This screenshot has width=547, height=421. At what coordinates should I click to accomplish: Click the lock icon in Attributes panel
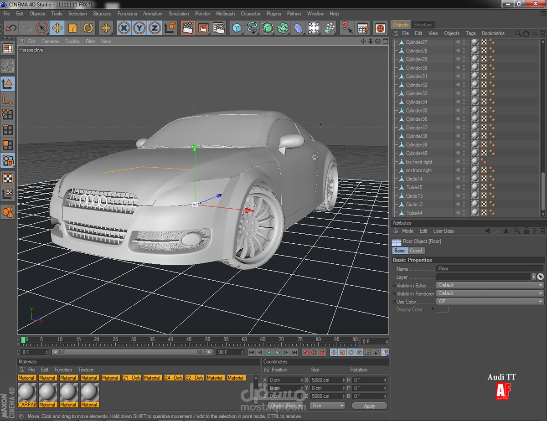[526, 231]
